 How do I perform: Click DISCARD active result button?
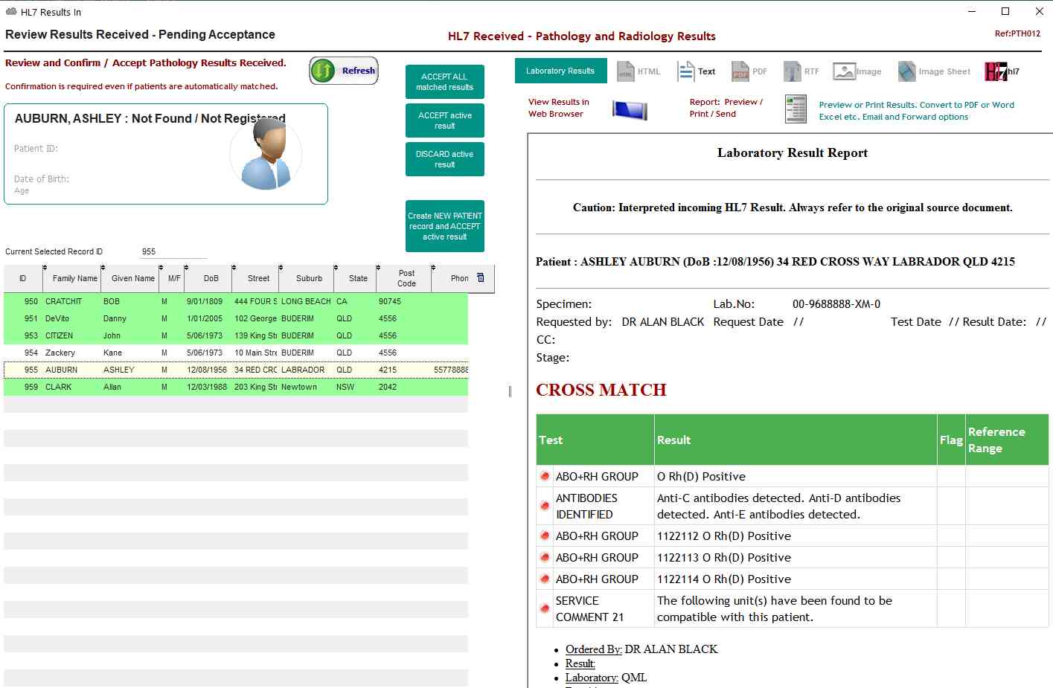445,159
